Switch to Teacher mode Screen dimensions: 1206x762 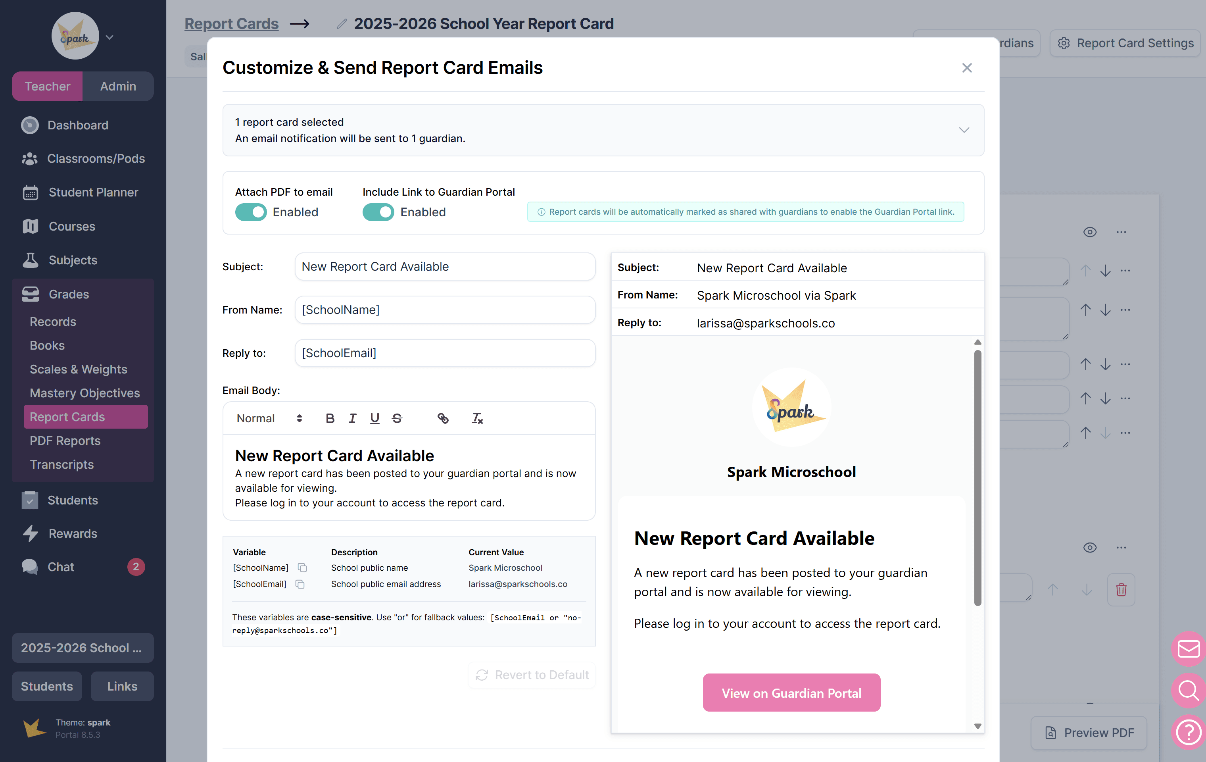click(x=47, y=86)
